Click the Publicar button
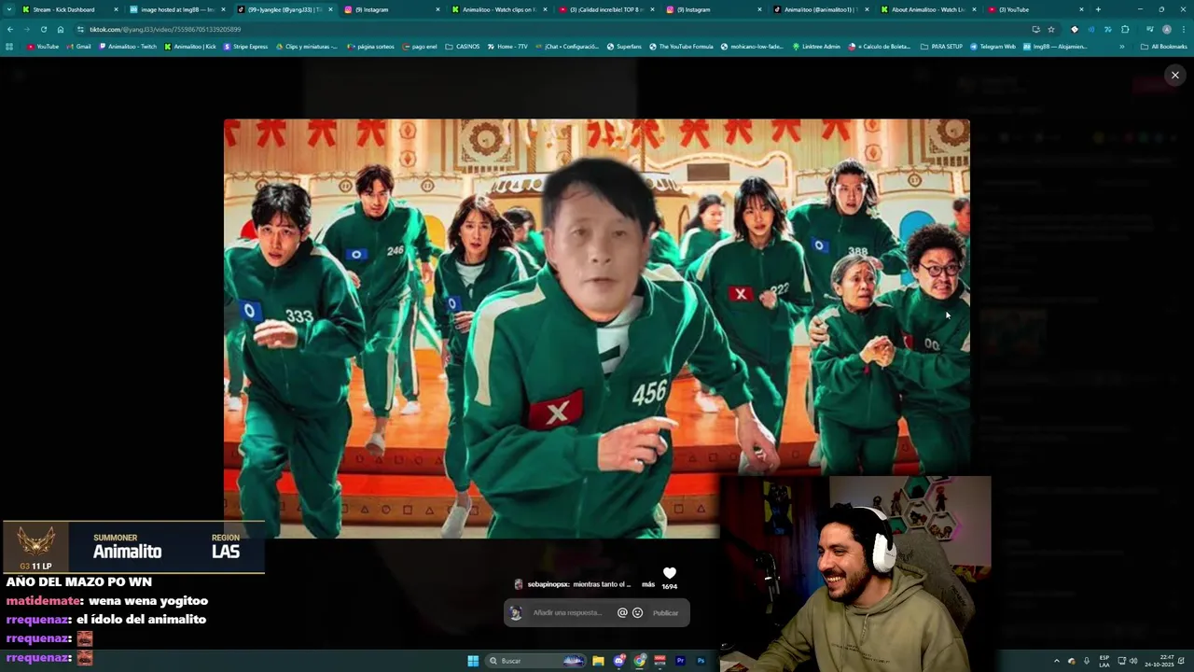The height and width of the screenshot is (672, 1194). [x=665, y=613]
